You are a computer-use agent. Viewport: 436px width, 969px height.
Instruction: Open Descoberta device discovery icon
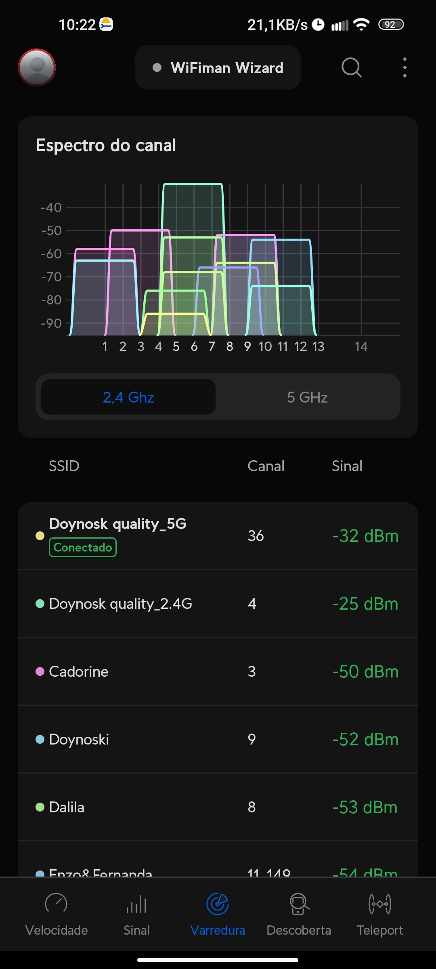click(299, 904)
